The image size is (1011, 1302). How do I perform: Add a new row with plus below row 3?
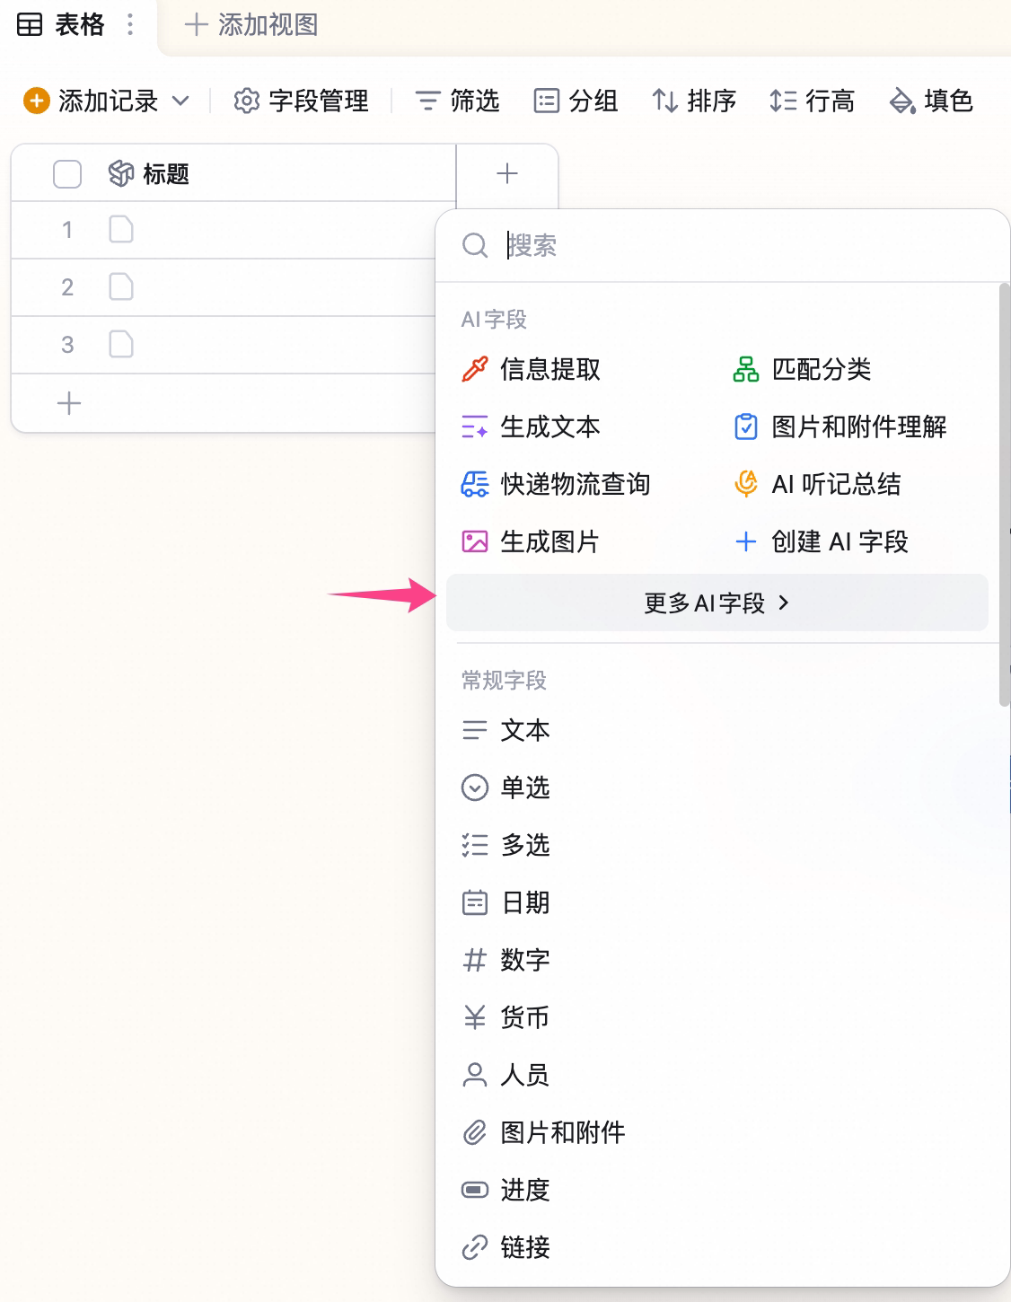point(69,403)
